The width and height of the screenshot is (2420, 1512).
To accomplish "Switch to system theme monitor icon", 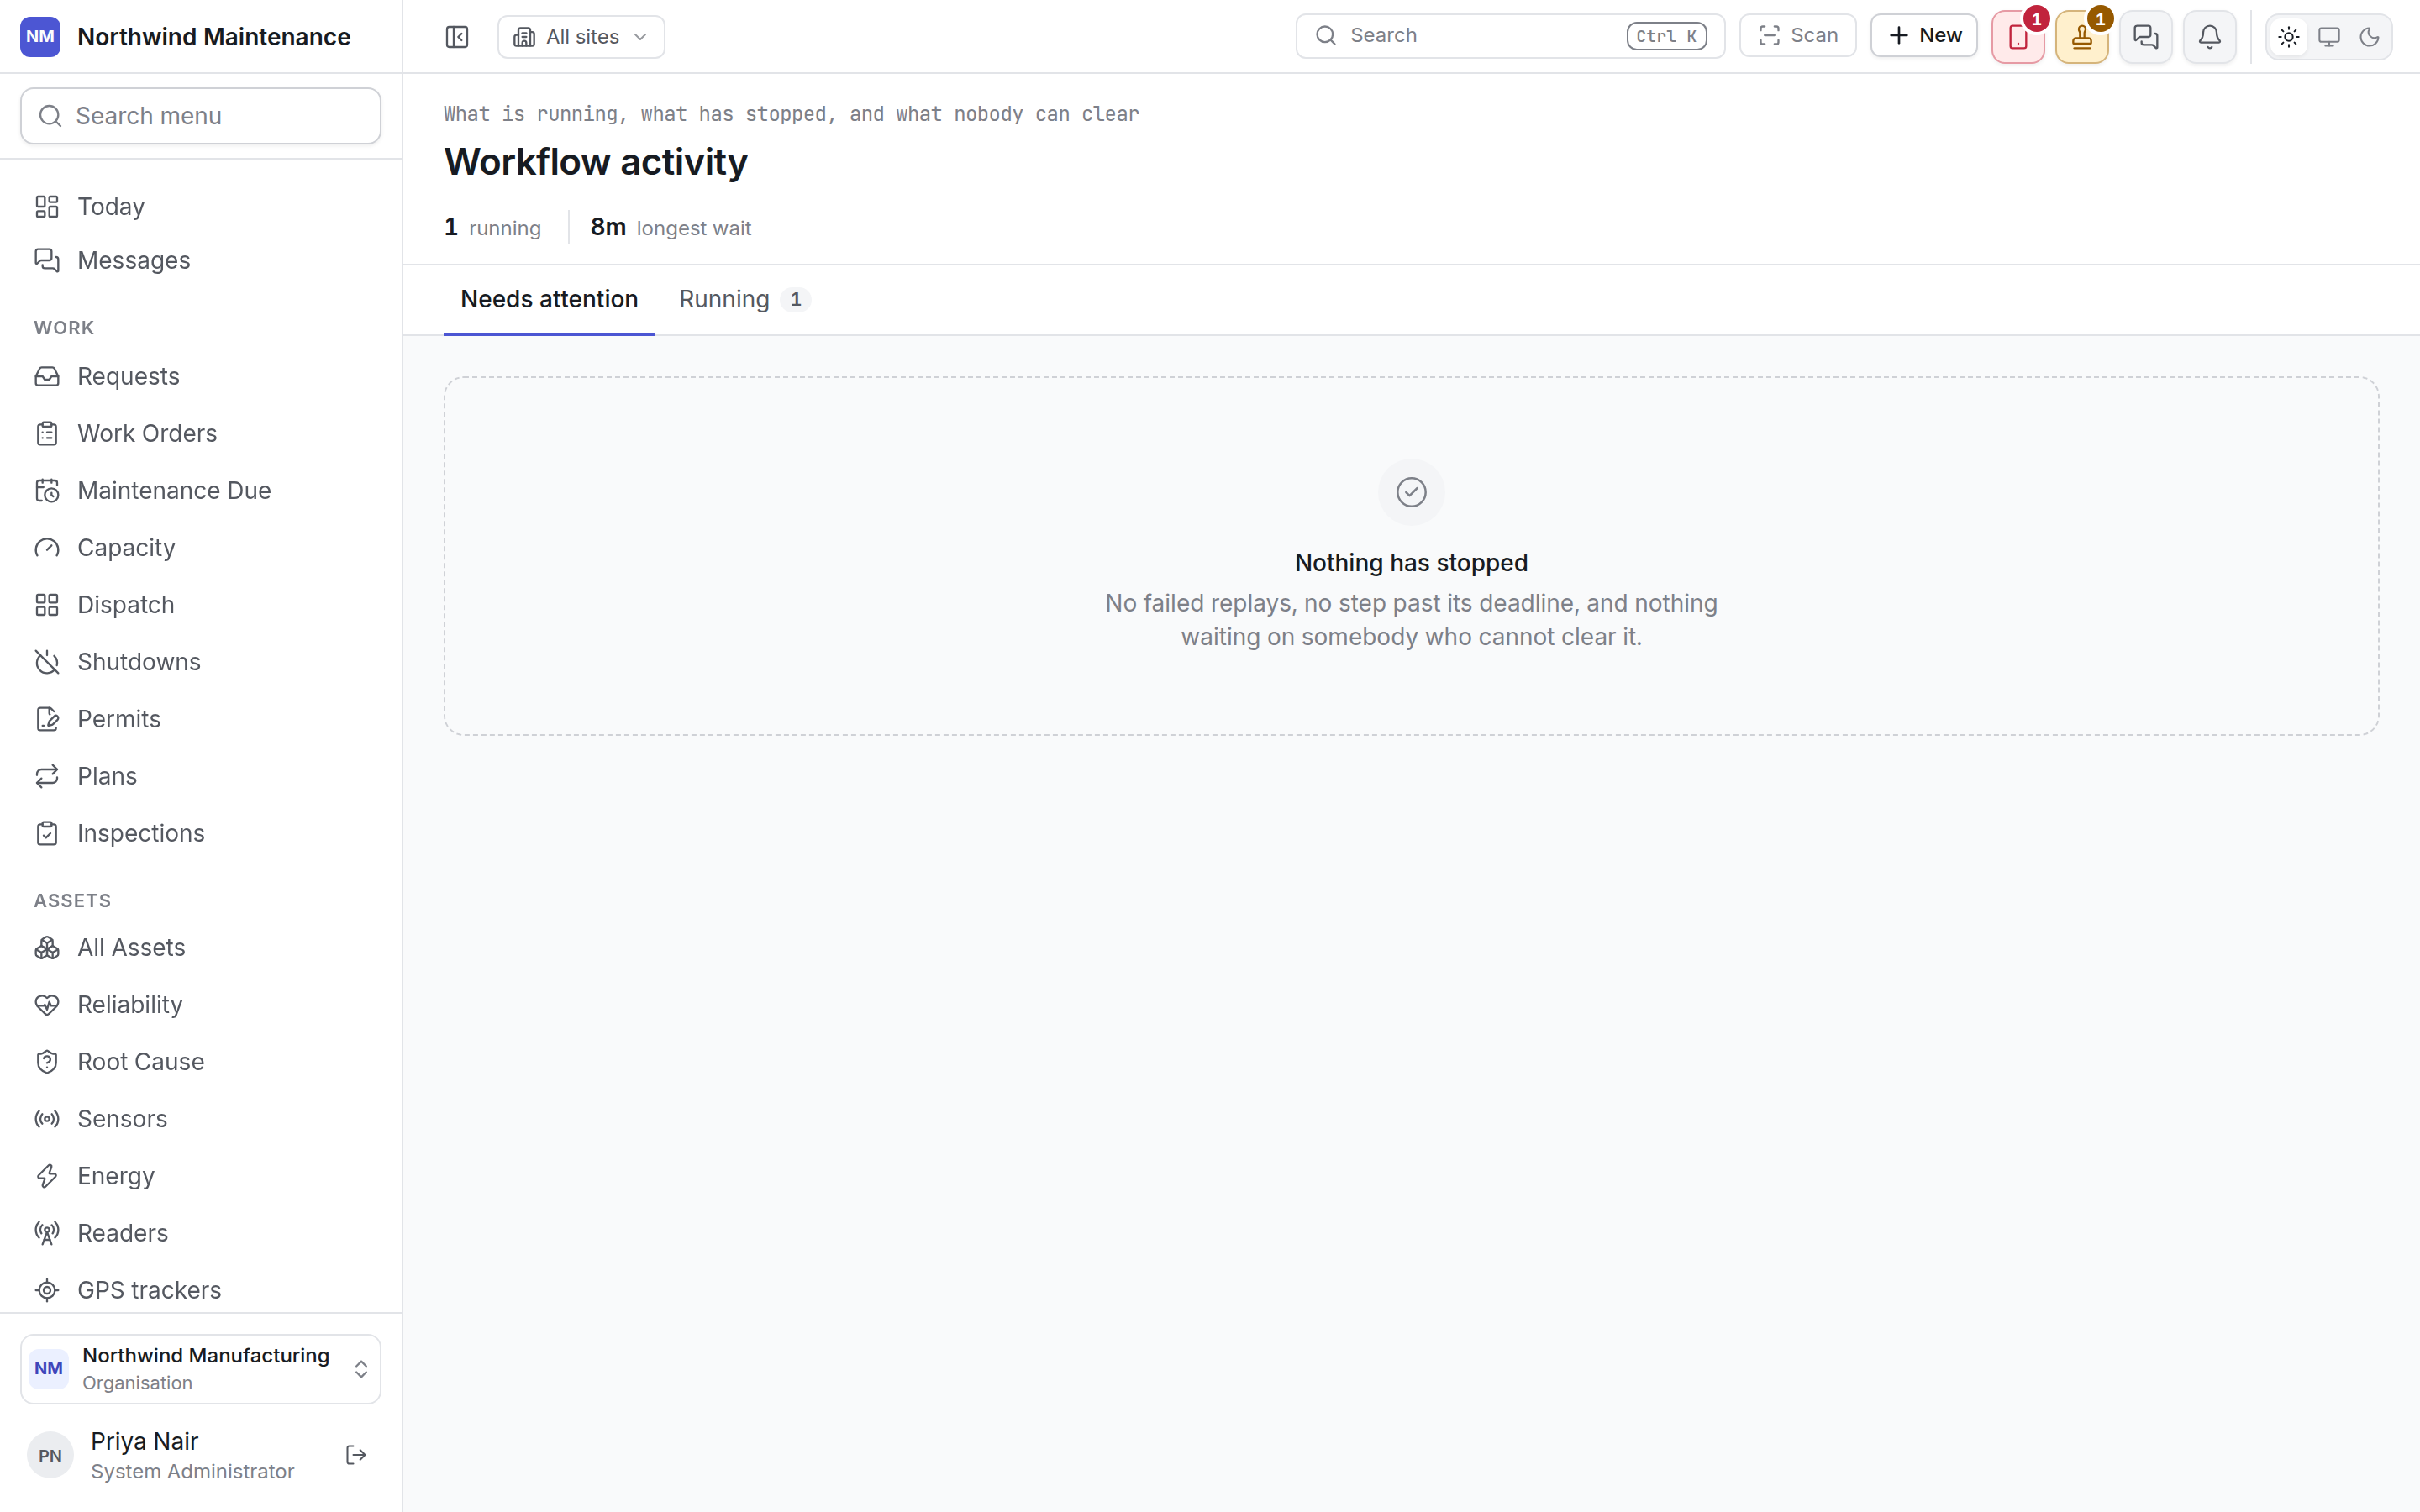I will tap(2329, 37).
